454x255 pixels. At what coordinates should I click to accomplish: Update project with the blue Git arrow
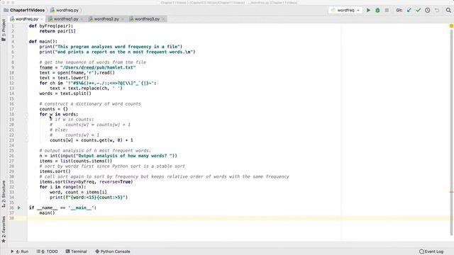pyautogui.click(x=409, y=10)
